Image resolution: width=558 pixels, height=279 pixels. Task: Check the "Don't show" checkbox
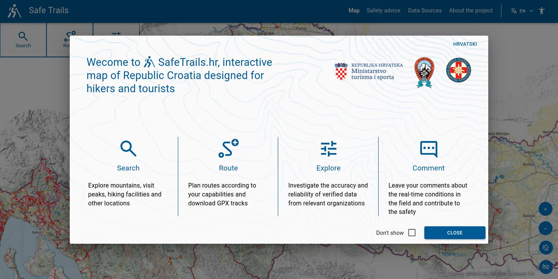tap(412, 232)
